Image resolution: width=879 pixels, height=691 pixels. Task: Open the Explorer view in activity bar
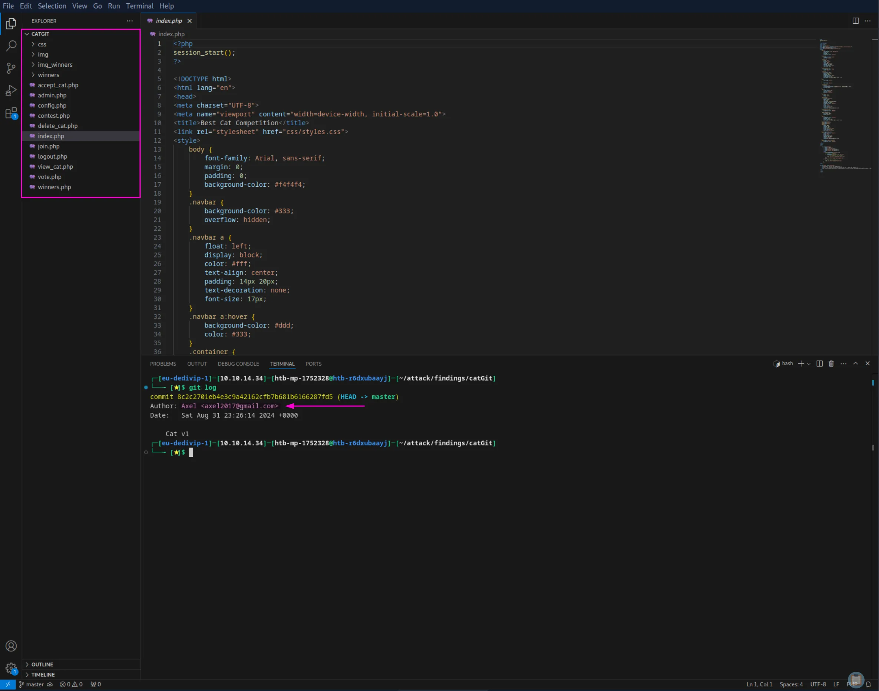[x=11, y=24]
